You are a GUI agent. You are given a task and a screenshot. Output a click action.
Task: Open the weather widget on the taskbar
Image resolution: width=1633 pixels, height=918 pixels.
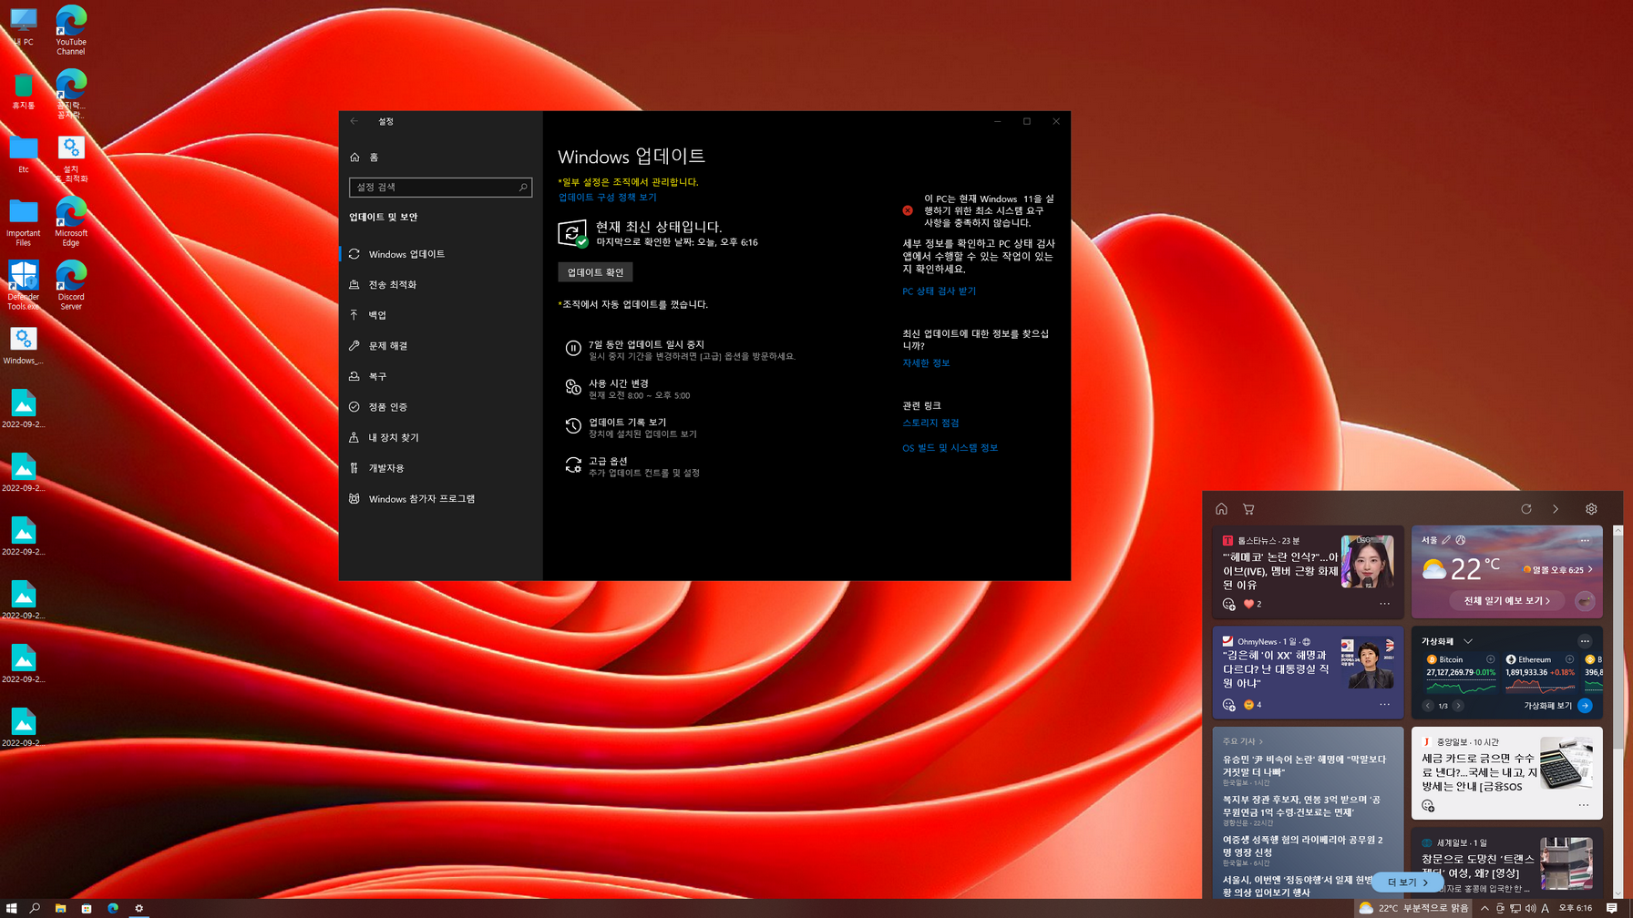1412,908
